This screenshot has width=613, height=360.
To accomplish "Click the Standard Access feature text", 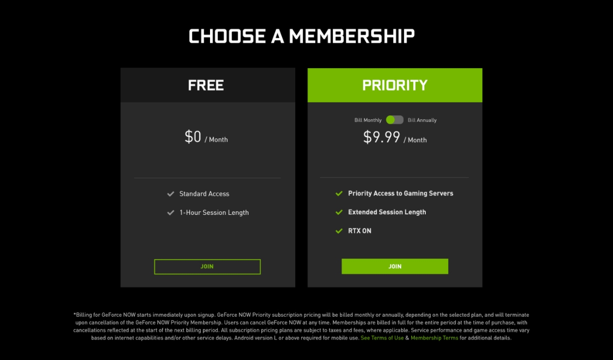I will point(204,194).
